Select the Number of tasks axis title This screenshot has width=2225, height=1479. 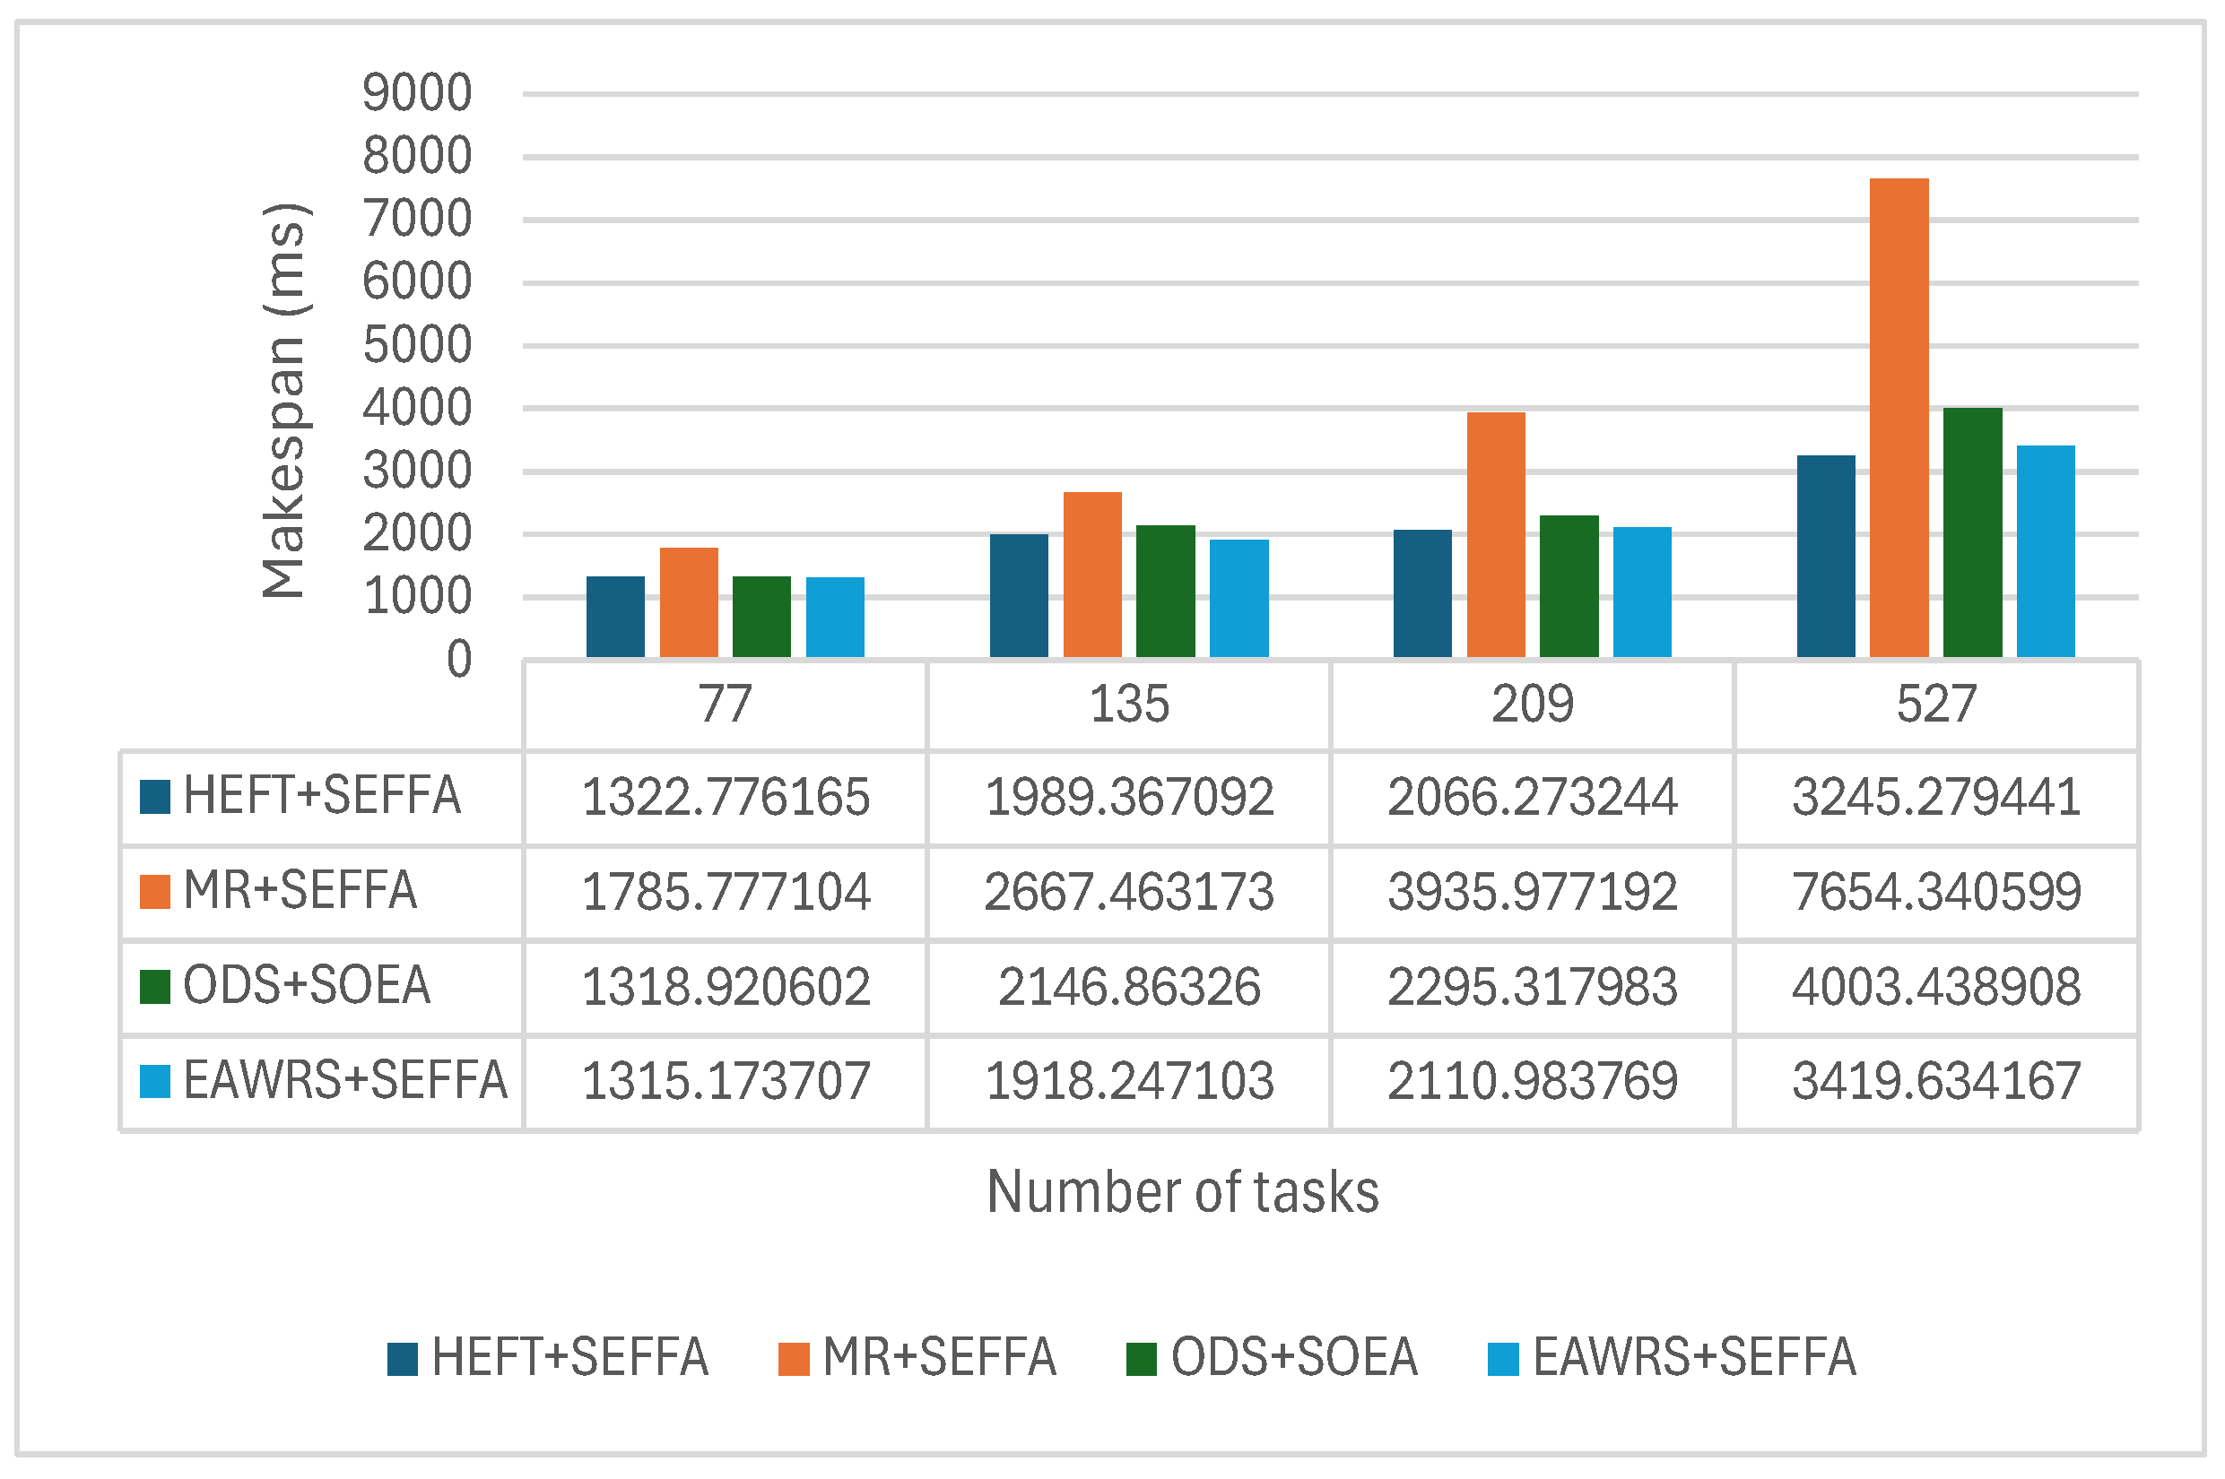pos(1182,1191)
